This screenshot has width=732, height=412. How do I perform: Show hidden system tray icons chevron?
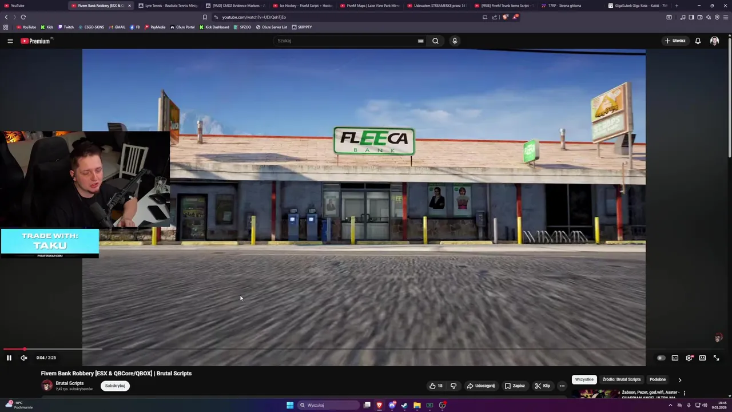[670, 405]
